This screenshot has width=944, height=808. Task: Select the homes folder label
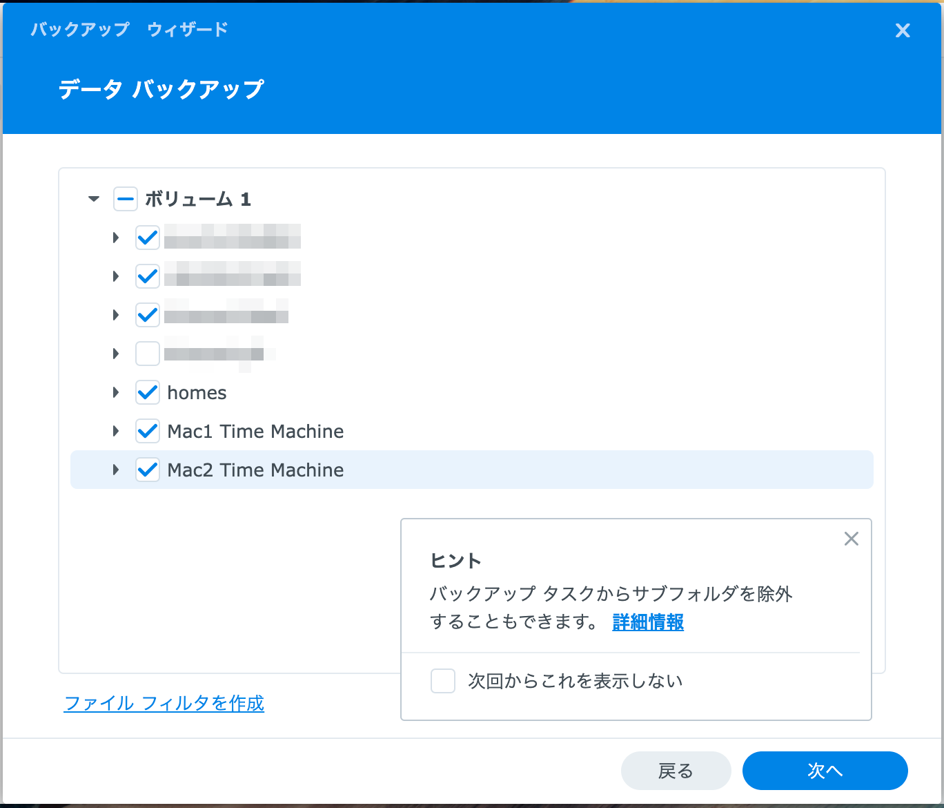pos(197,392)
